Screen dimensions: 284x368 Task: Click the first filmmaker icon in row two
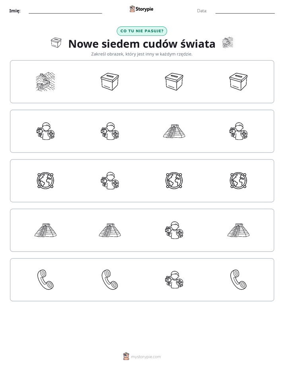(45, 131)
